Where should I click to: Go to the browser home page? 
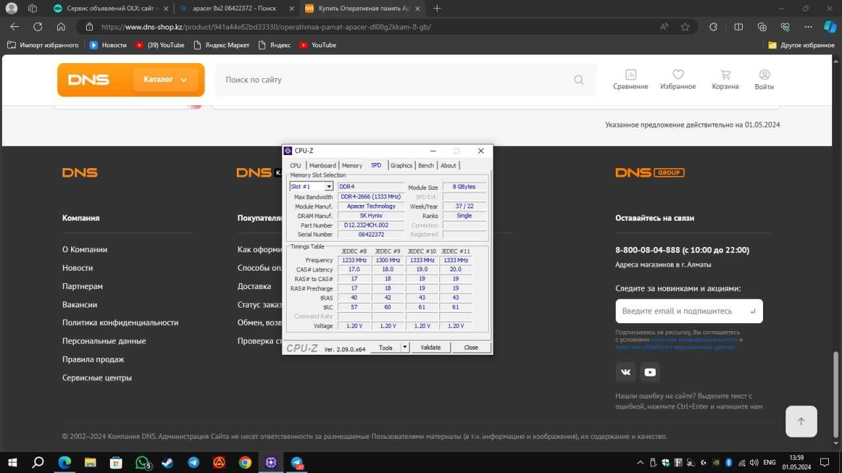click(x=61, y=27)
